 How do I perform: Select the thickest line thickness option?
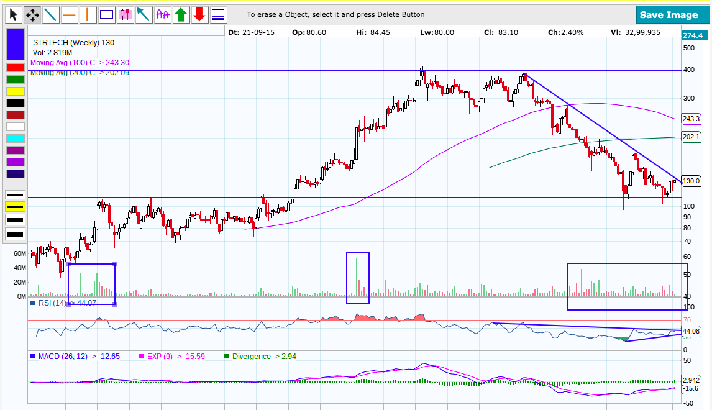click(16, 234)
